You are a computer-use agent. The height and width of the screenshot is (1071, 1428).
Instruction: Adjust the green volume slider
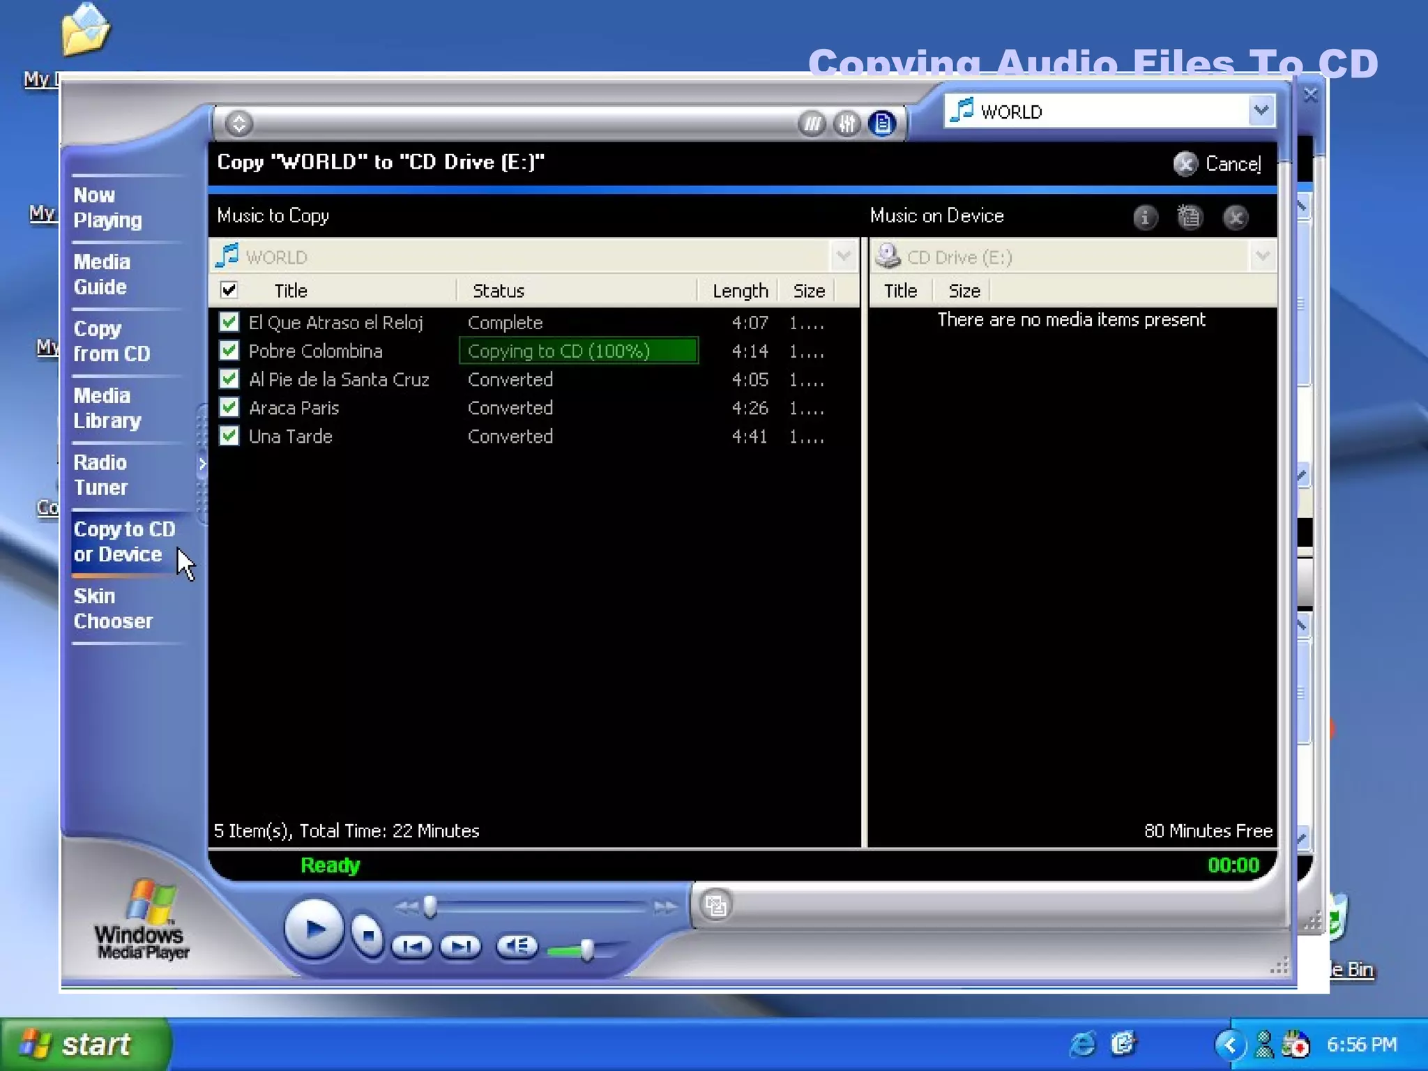tap(586, 950)
